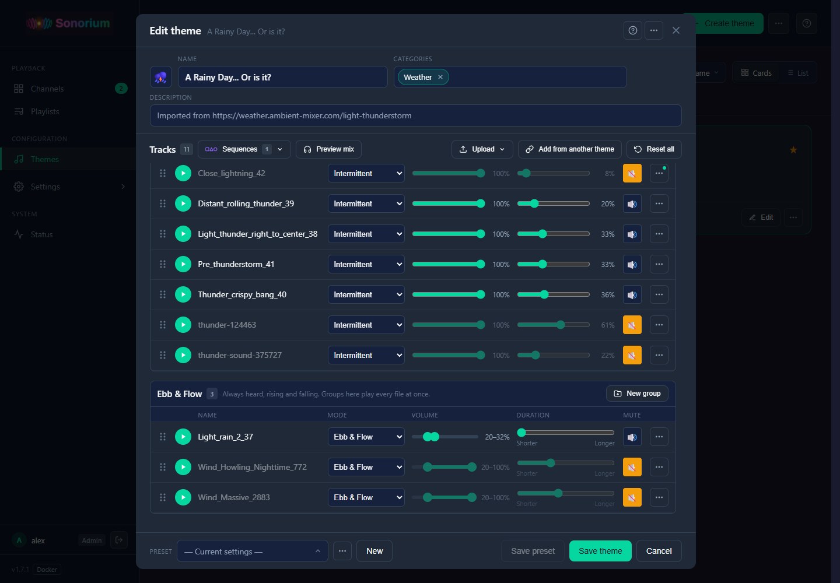Open the Current settings preset dropdown
840x583 pixels.
(x=253, y=551)
